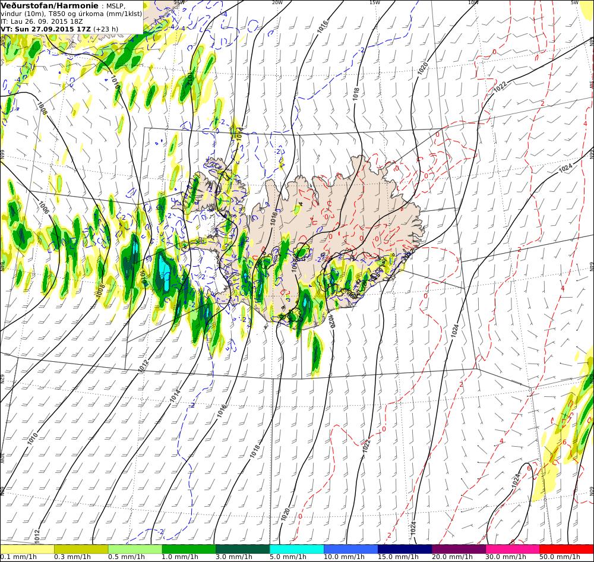Click the yellow 0.1 mm/1h legend swatch
Image resolution: width=594 pixels, height=562 pixels.
coord(27,549)
